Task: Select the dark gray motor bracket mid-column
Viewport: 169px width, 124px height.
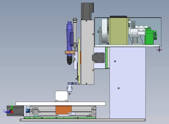Action: click(x=98, y=58)
